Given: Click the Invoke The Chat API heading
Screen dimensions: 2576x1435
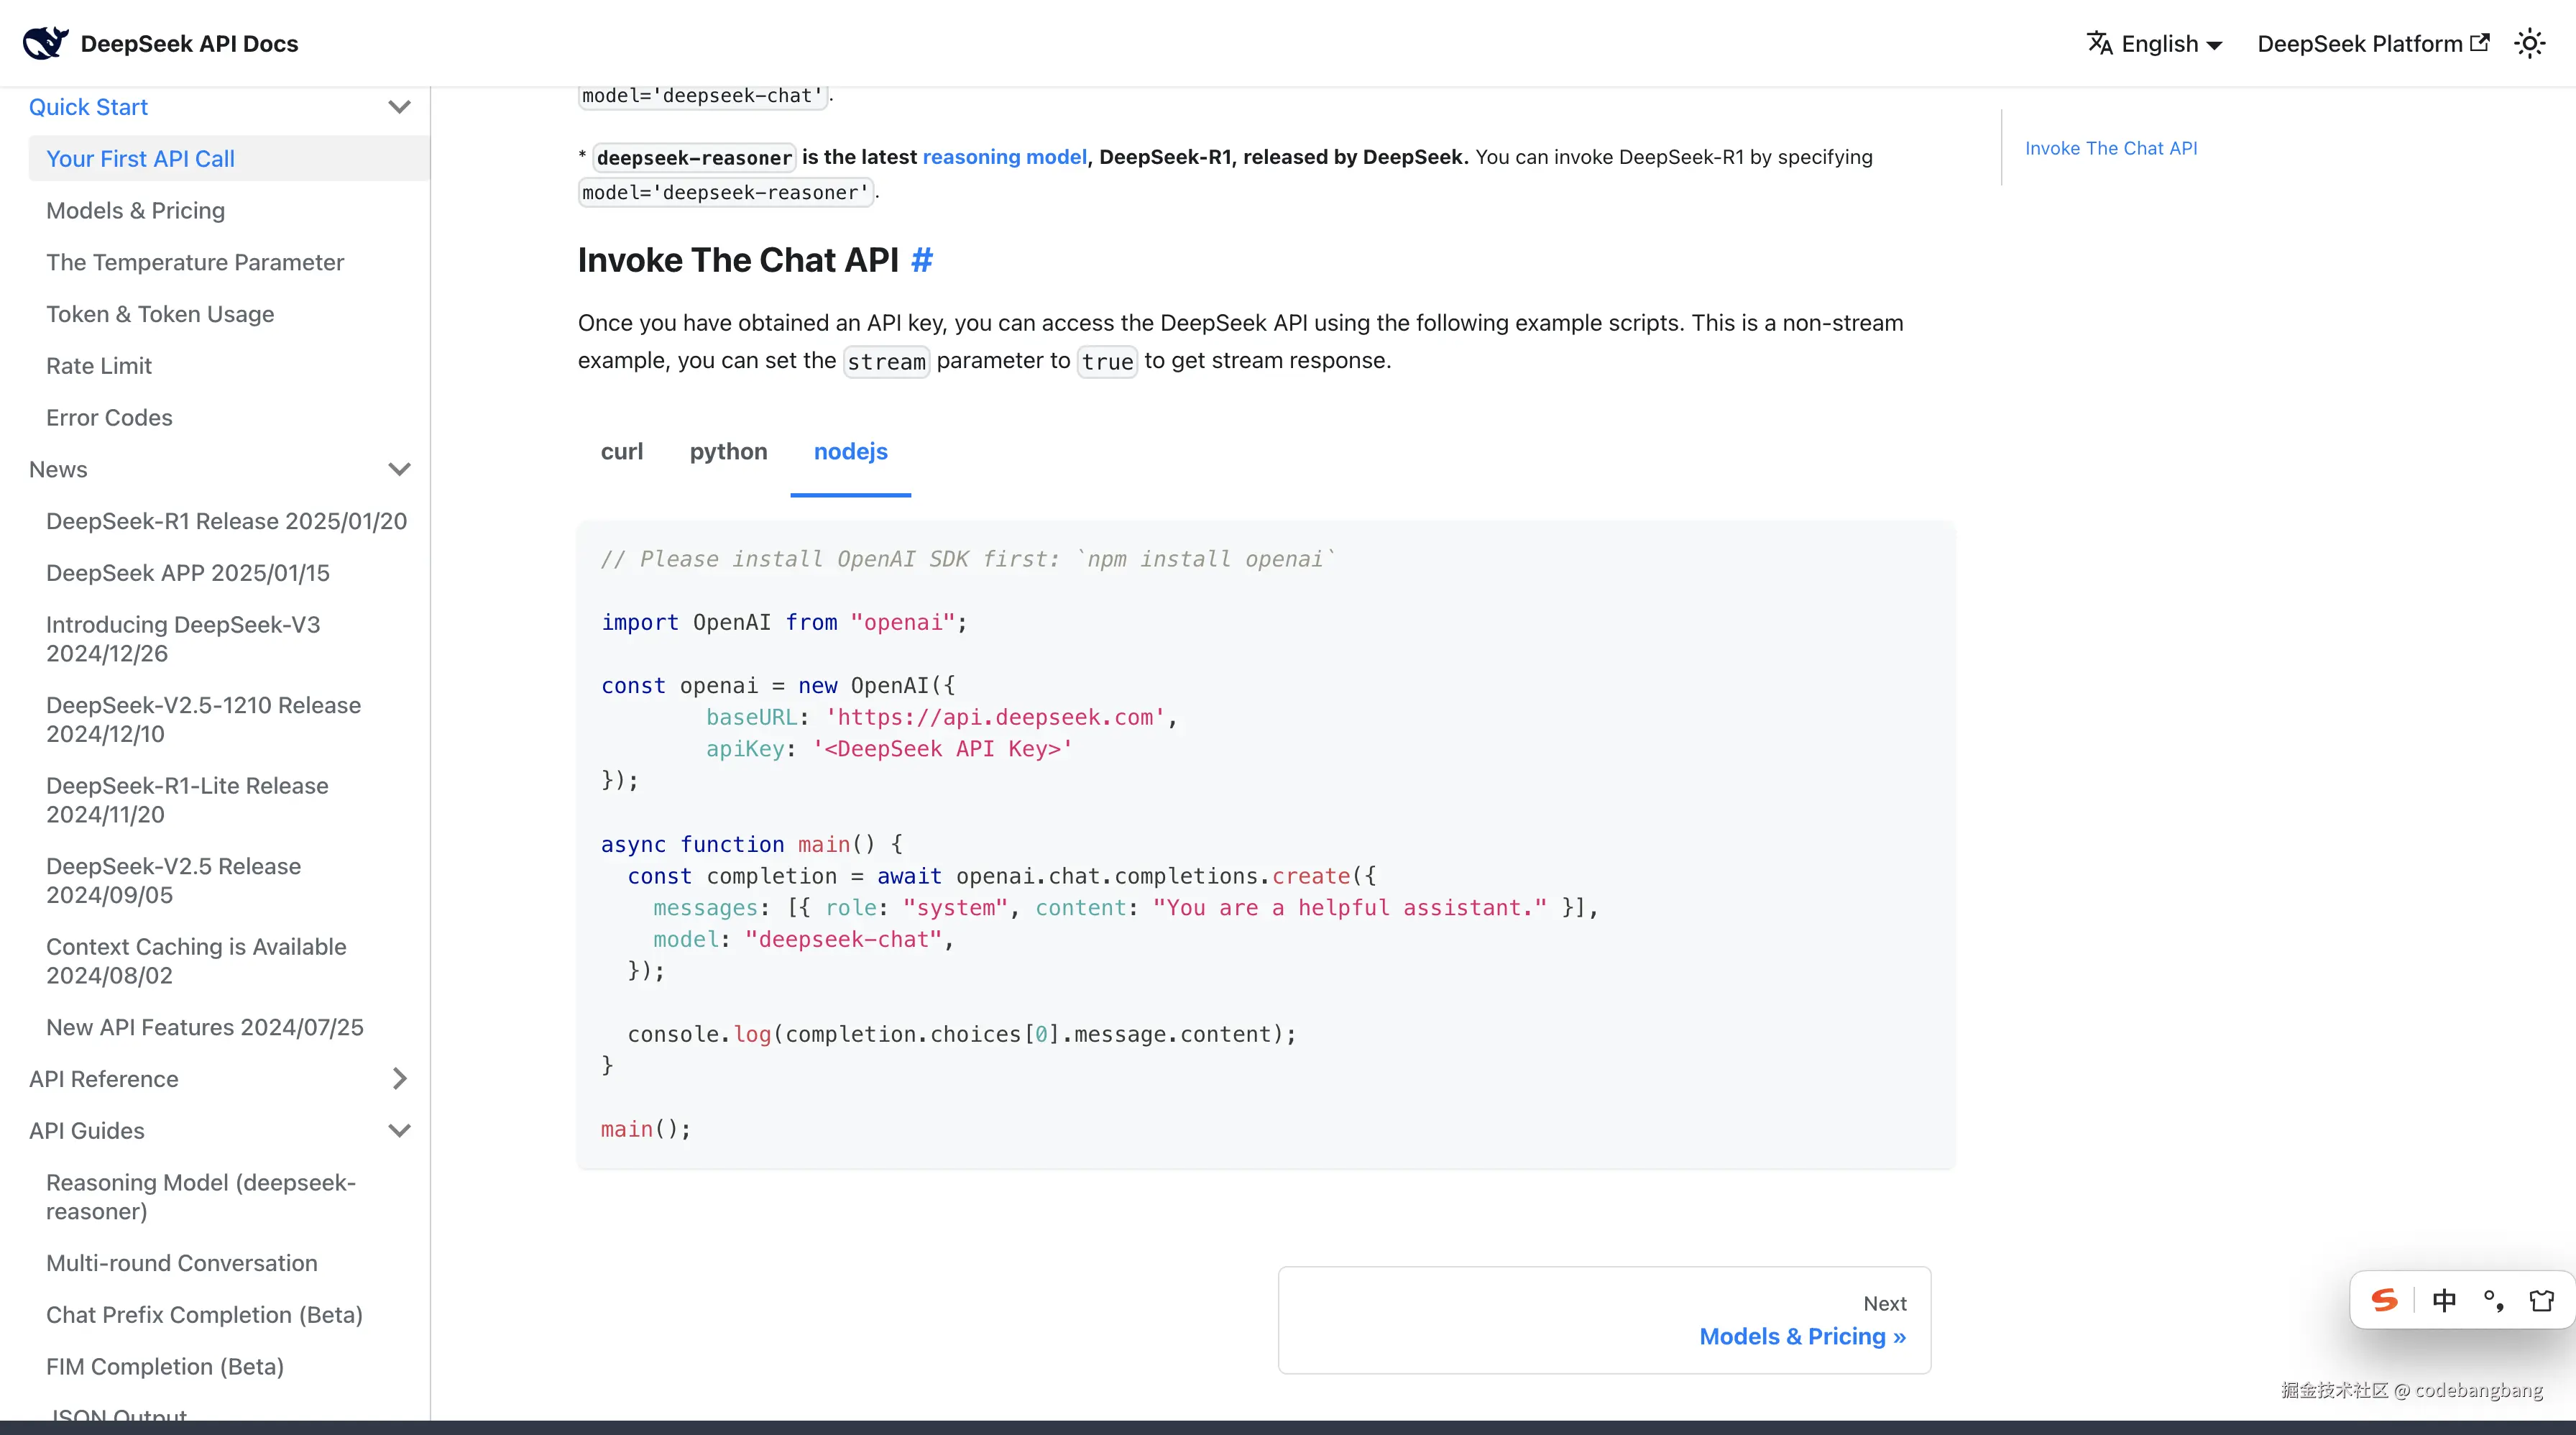Looking at the screenshot, I should tap(738, 260).
